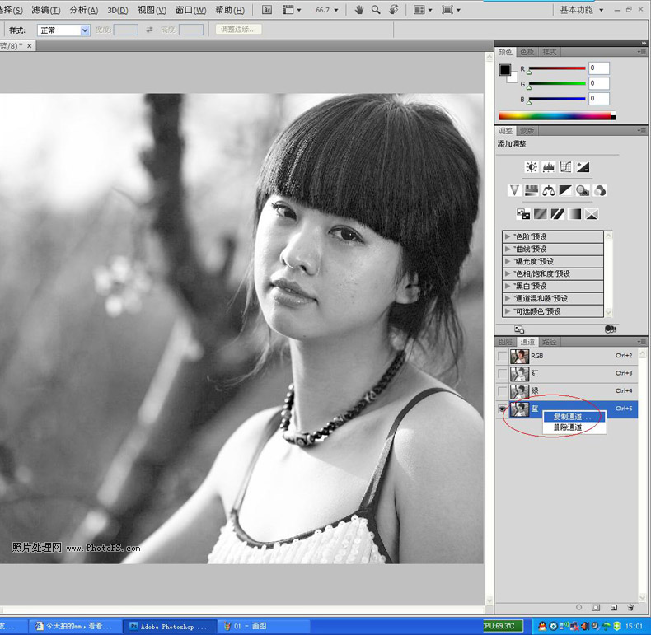Image resolution: width=651 pixels, height=635 pixels.
Task: Add an Invert adjustment
Action: (x=523, y=214)
